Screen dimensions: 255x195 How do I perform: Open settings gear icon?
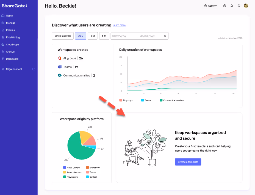[224, 6]
